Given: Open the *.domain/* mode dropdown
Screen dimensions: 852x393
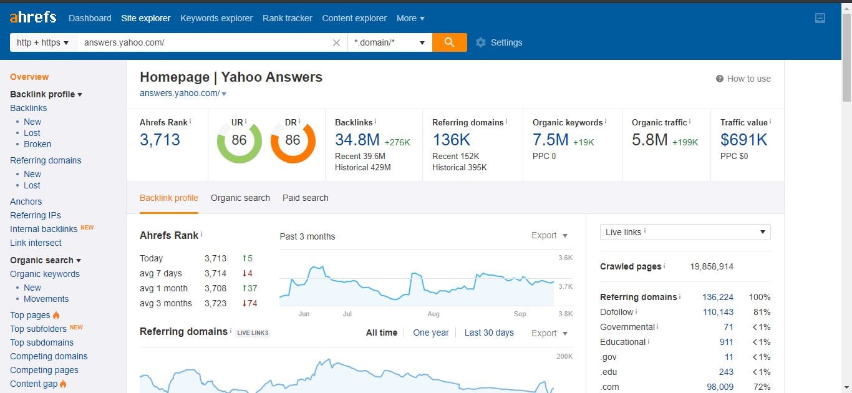Looking at the screenshot, I should (389, 42).
